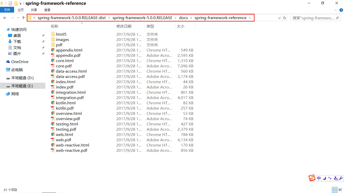Toggle Sogou input to English mode
This screenshot has height=193, width=344.
(319, 178)
